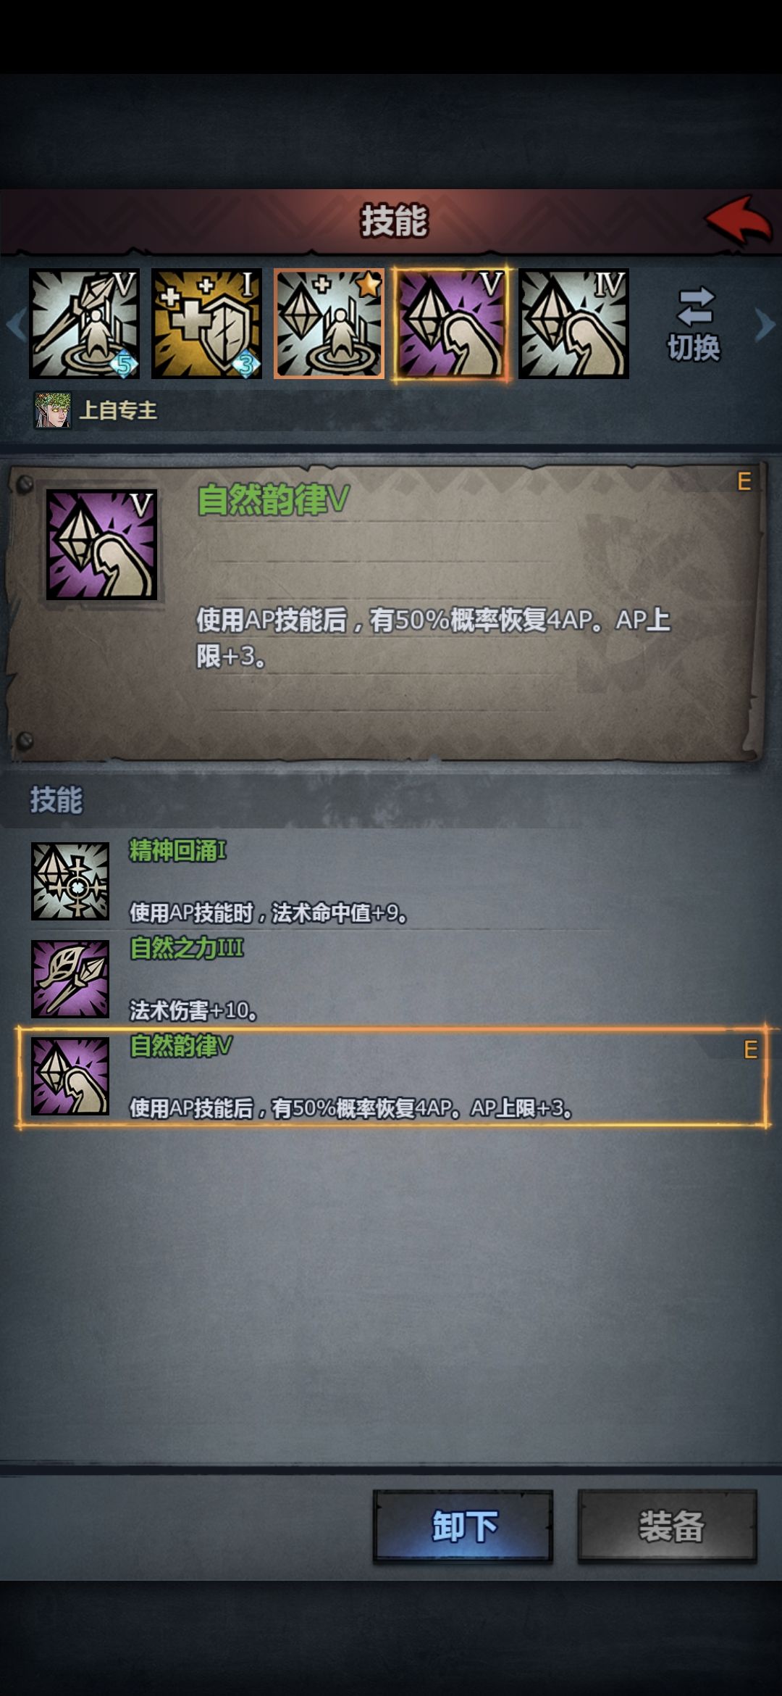Screen dimensions: 782x1696
Task: Click the 自然之力III feather staff icon
Action: click(70, 978)
